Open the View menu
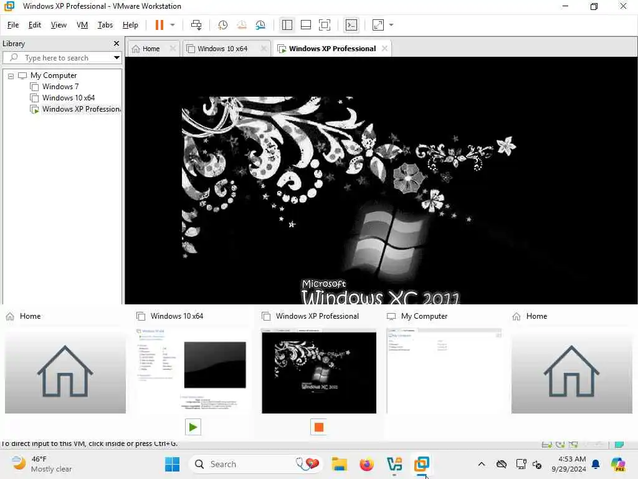The width and height of the screenshot is (638, 479). pos(59,25)
